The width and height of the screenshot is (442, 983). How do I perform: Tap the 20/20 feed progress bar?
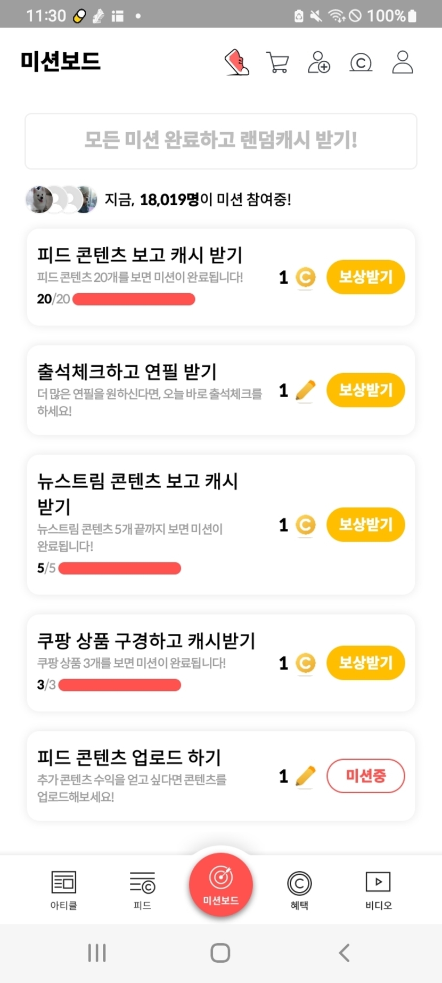pyautogui.click(x=134, y=300)
